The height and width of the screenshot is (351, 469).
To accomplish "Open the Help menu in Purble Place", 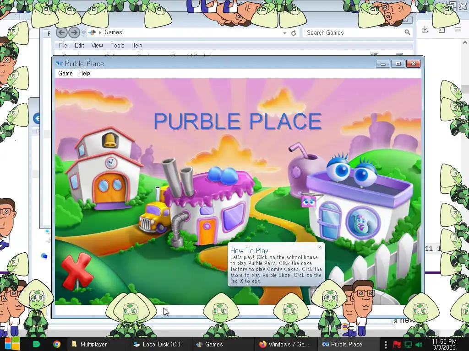I will click(85, 74).
